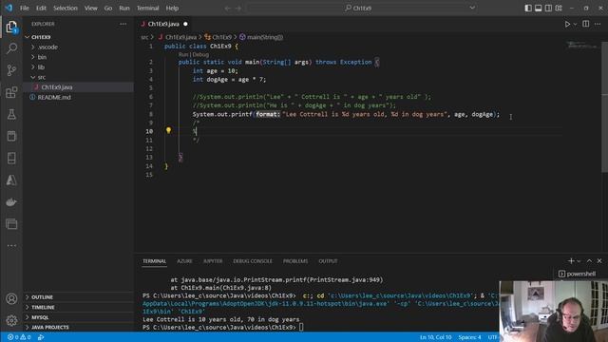
Task: Open the Terminal menu
Action: (148, 9)
